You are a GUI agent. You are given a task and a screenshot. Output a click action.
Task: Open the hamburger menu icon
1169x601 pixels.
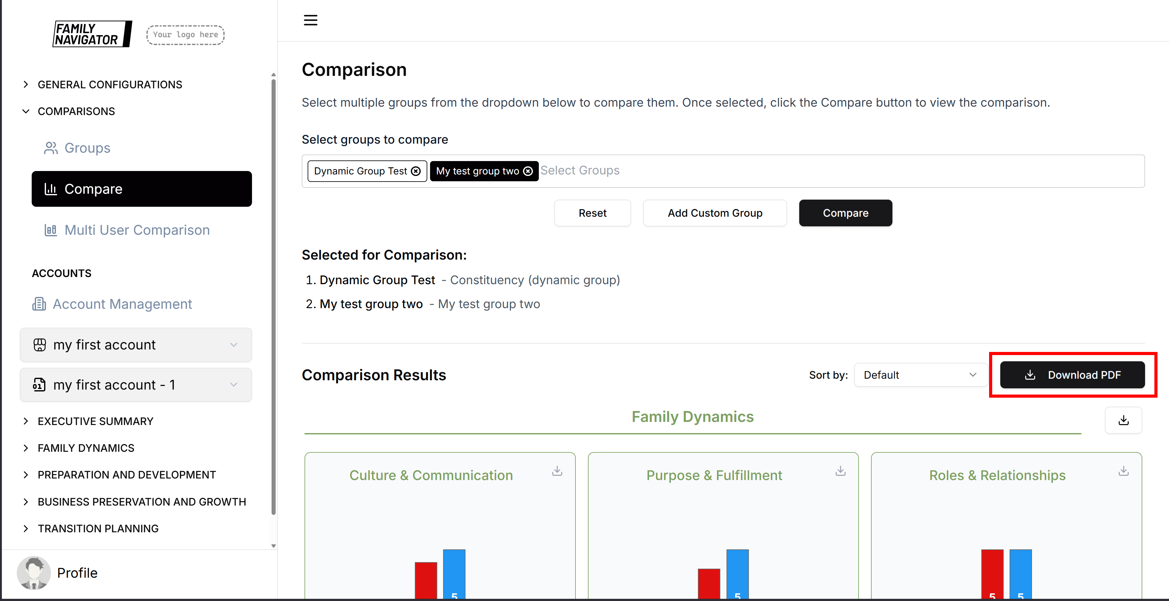310,20
